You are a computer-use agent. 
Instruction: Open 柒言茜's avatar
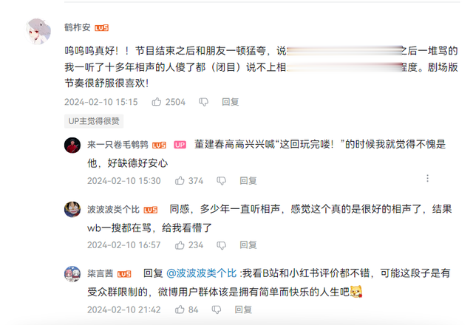click(x=72, y=274)
